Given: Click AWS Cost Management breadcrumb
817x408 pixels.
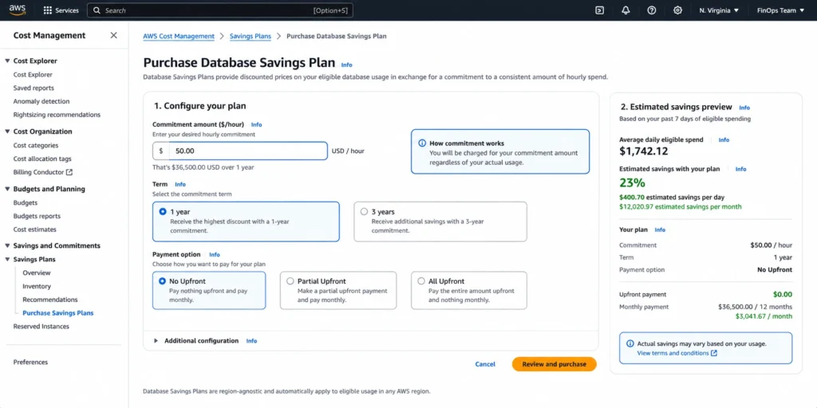Looking at the screenshot, I should click(x=179, y=37).
